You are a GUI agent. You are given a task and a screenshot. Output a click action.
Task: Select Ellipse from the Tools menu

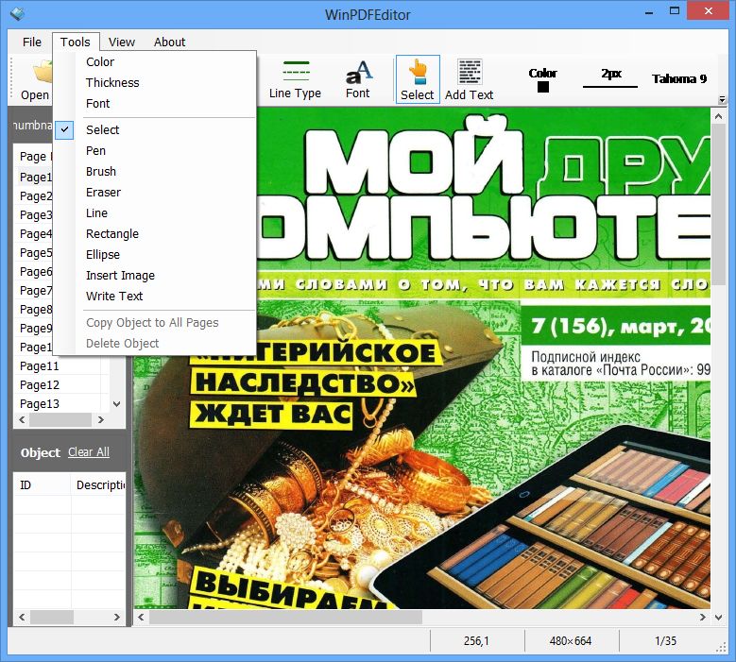[x=155, y=254]
